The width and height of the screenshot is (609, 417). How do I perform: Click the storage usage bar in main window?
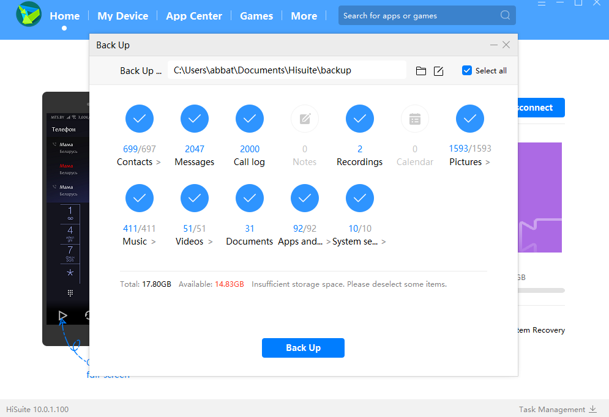pyautogui.click(x=541, y=290)
